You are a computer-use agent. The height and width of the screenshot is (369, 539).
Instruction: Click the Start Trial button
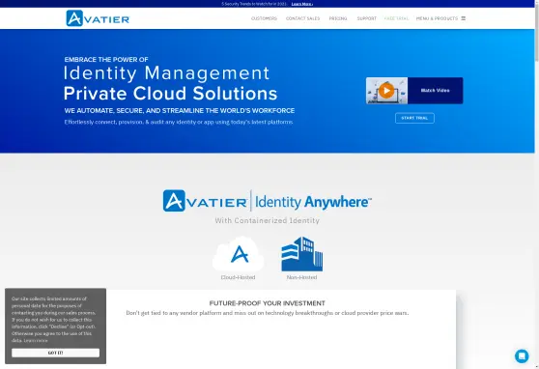(x=414, y=118)
